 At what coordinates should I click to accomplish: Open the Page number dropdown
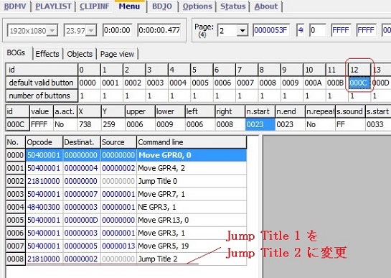pos(242,31)
